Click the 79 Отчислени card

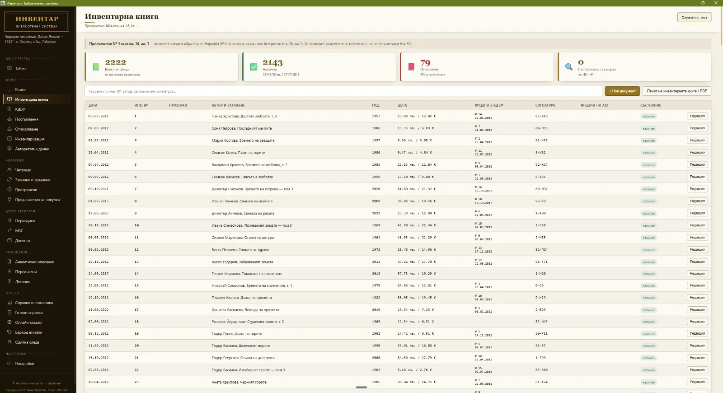(477, 67)
